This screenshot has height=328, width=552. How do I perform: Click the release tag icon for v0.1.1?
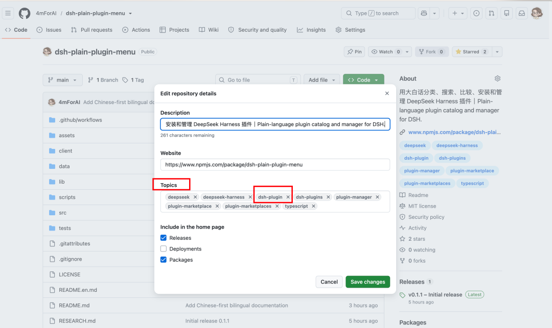click(x=402, y=295)
